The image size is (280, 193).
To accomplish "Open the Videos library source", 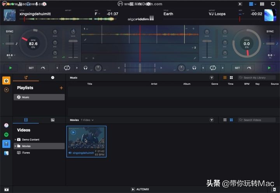I will tap(6, 144).
